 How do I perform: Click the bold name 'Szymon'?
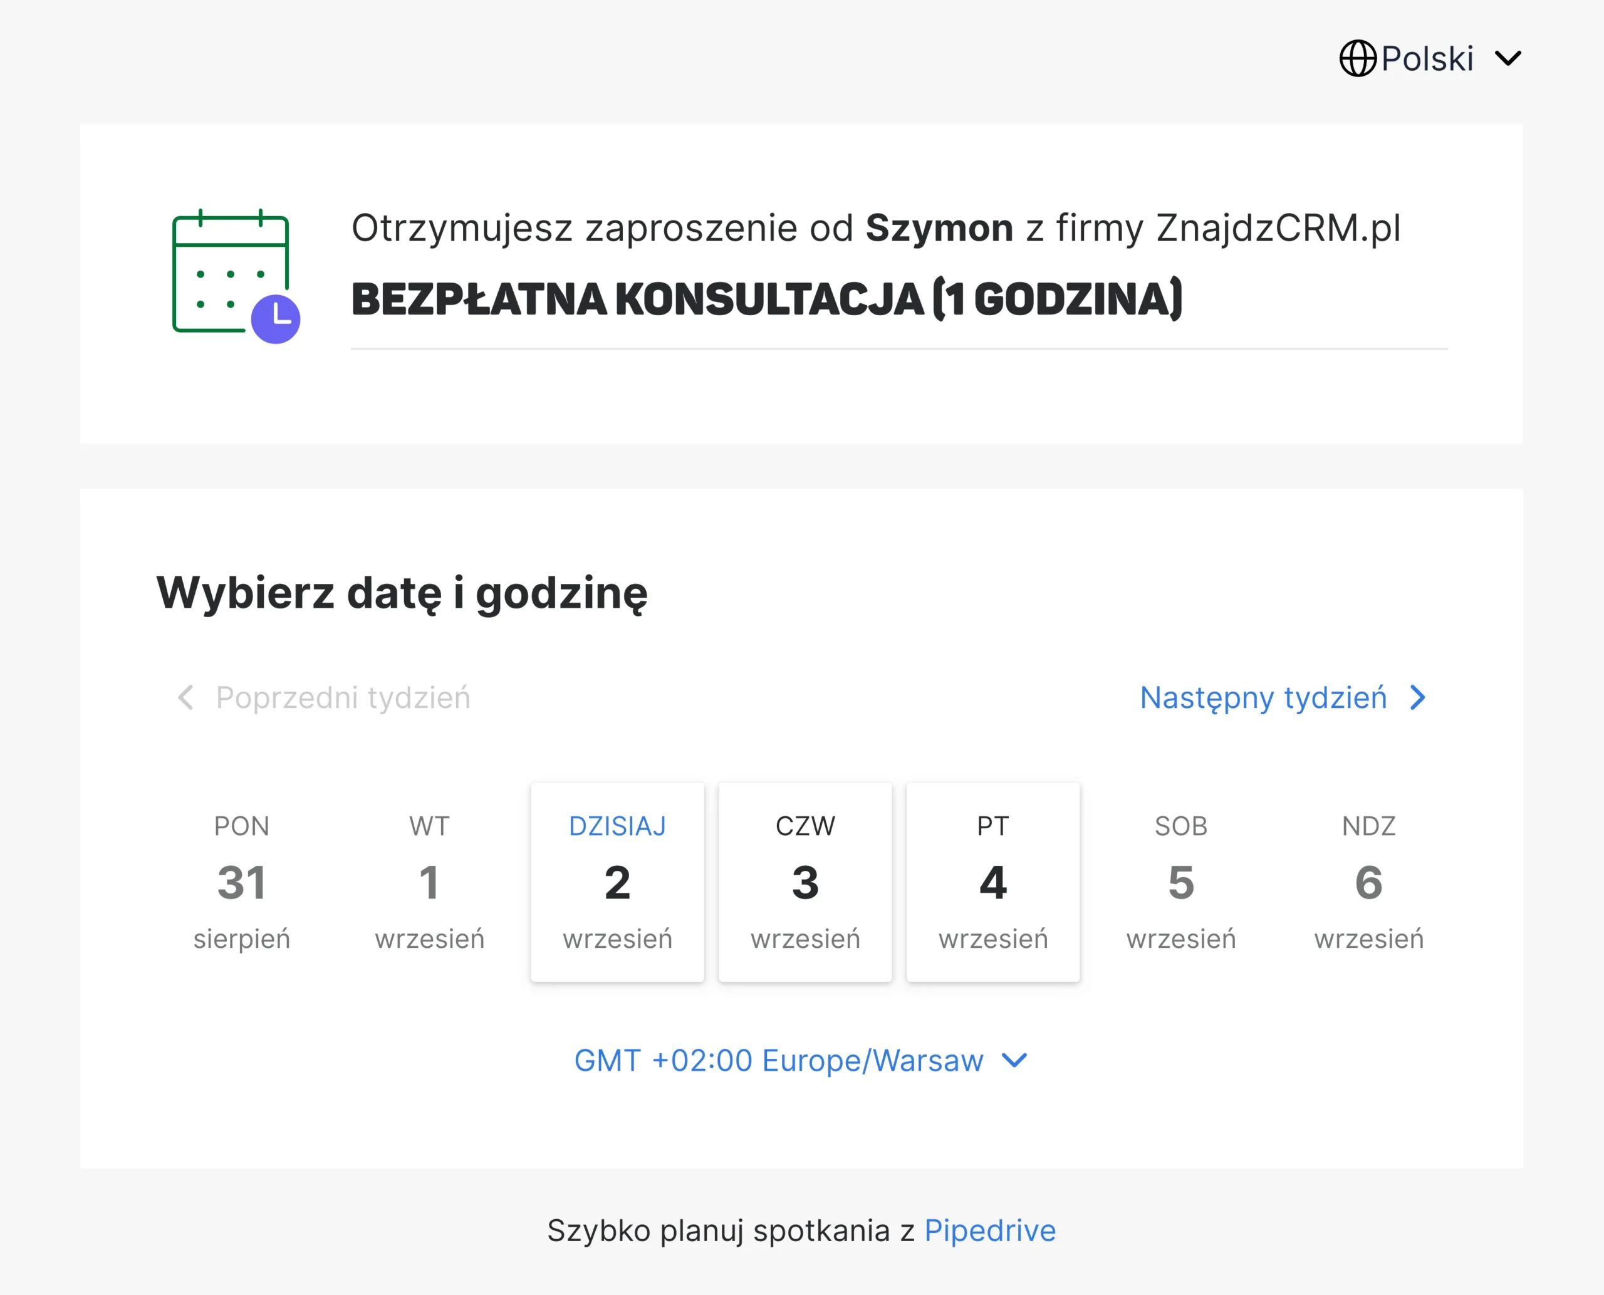coord(939,228)
